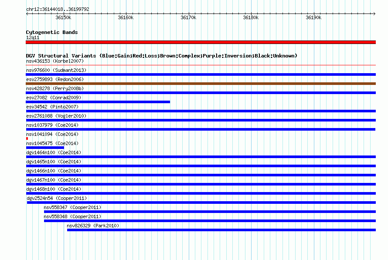This screenshot has width=388, height=260.
Task: Select variant nsv1041094 (Coe2014) label
Action: coord(52,134)
